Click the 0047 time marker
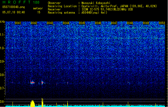Image resolution: width=168 pixels, height=107 pixels. [114, 23]
